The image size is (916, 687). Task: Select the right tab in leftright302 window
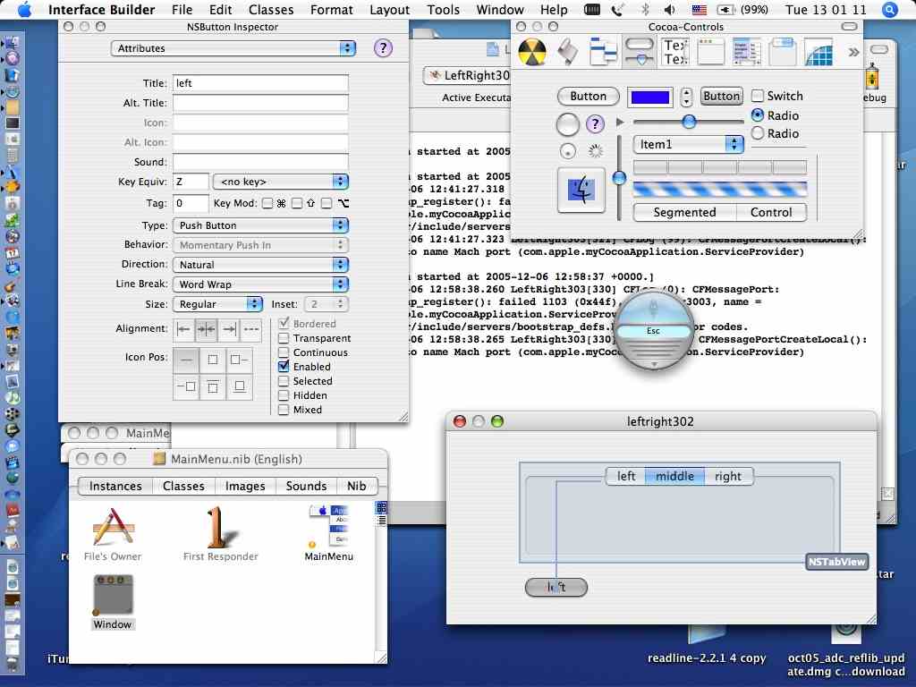[728, 476]
